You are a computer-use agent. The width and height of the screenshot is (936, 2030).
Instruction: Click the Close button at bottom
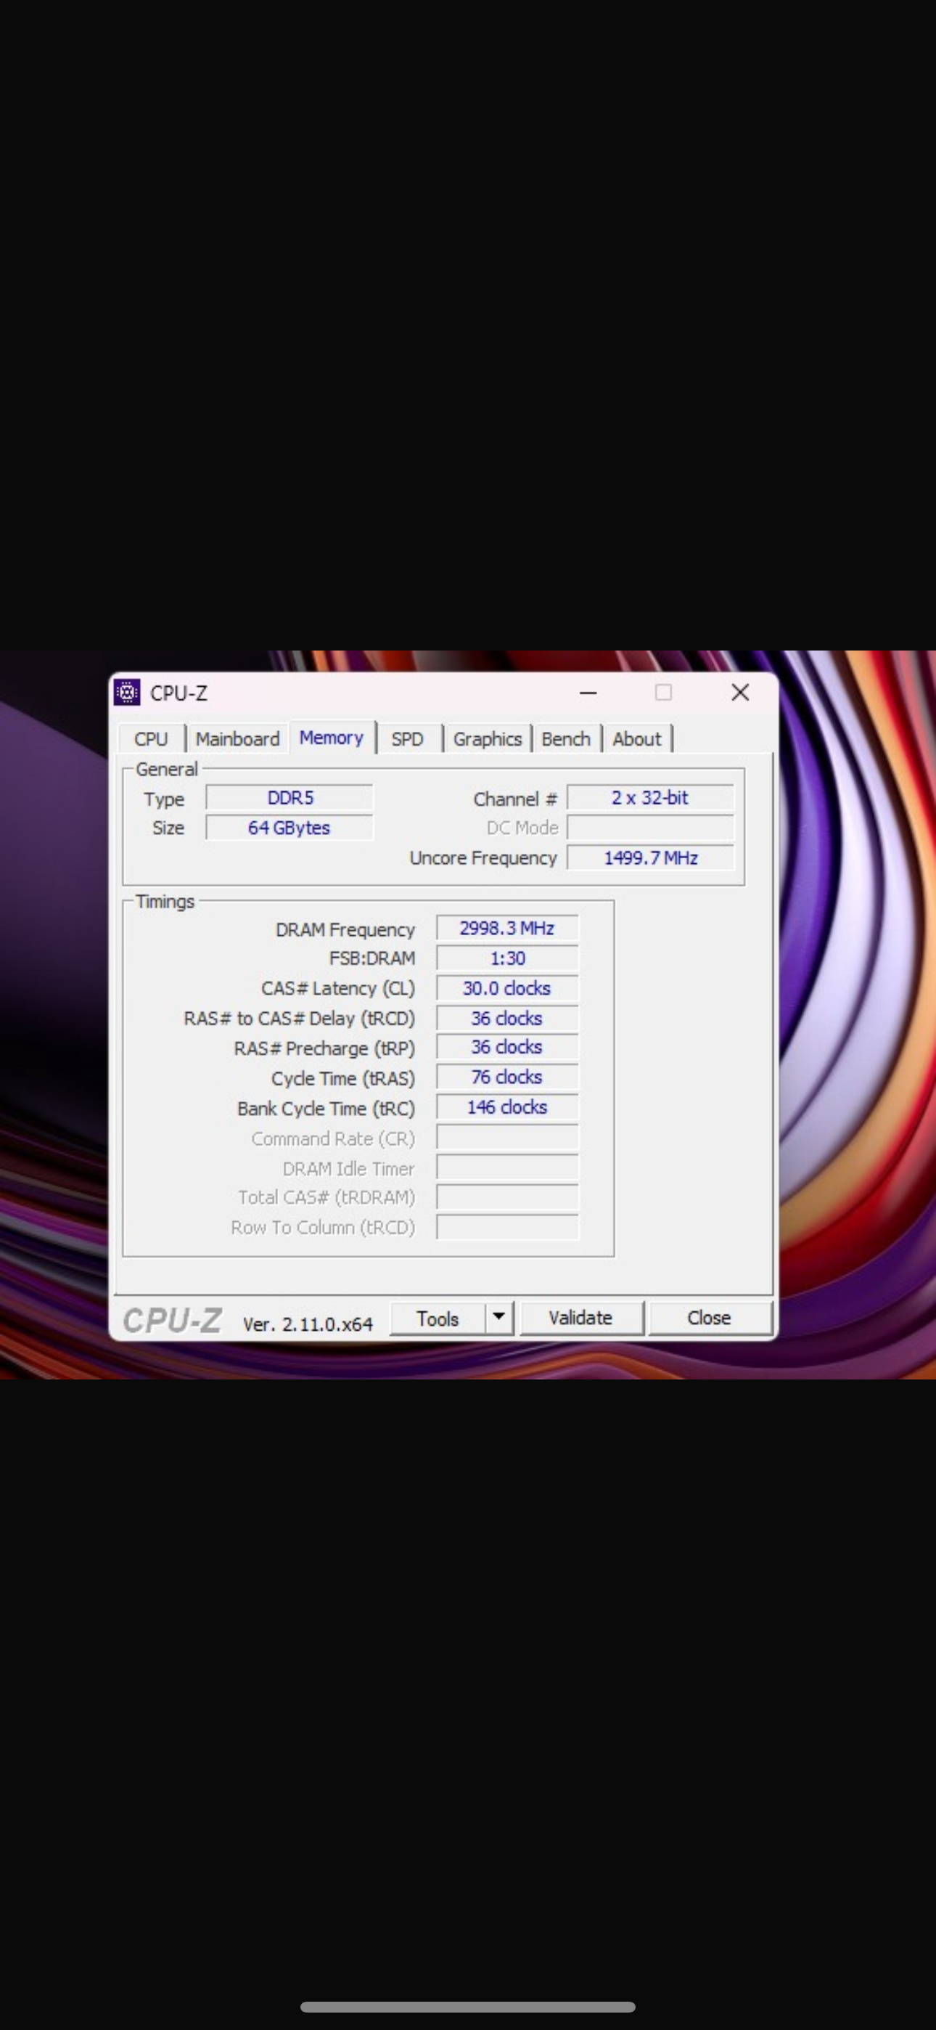[x=709, y=1318]
